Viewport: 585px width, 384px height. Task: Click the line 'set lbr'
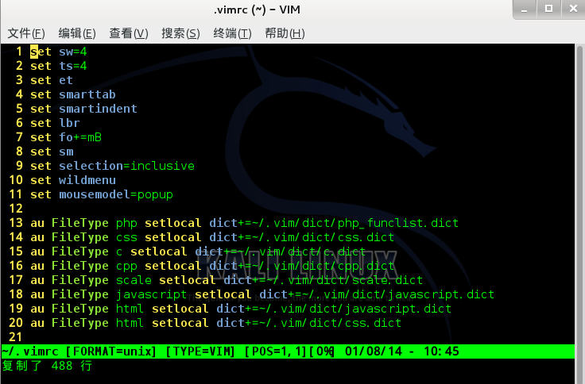coord(55,123)
